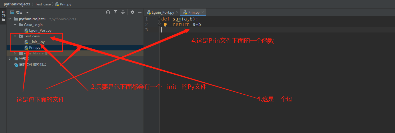Click the Collapse All icon in project panel

[123, 12]
